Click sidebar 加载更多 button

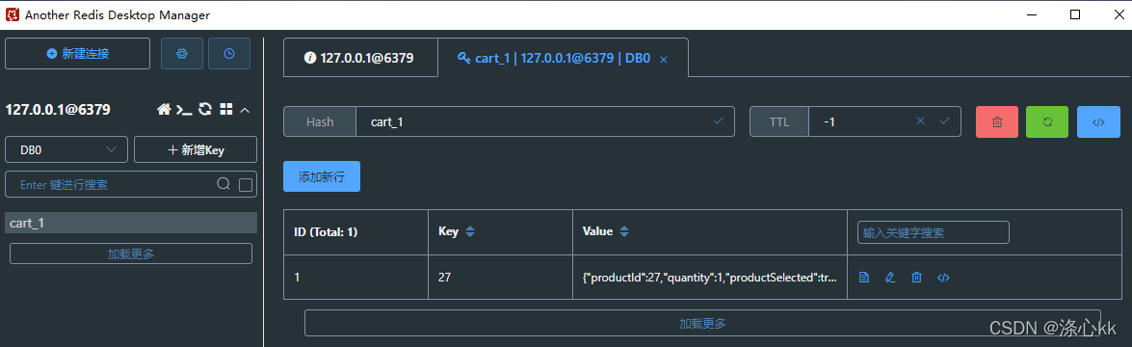[x=131, y=254]
